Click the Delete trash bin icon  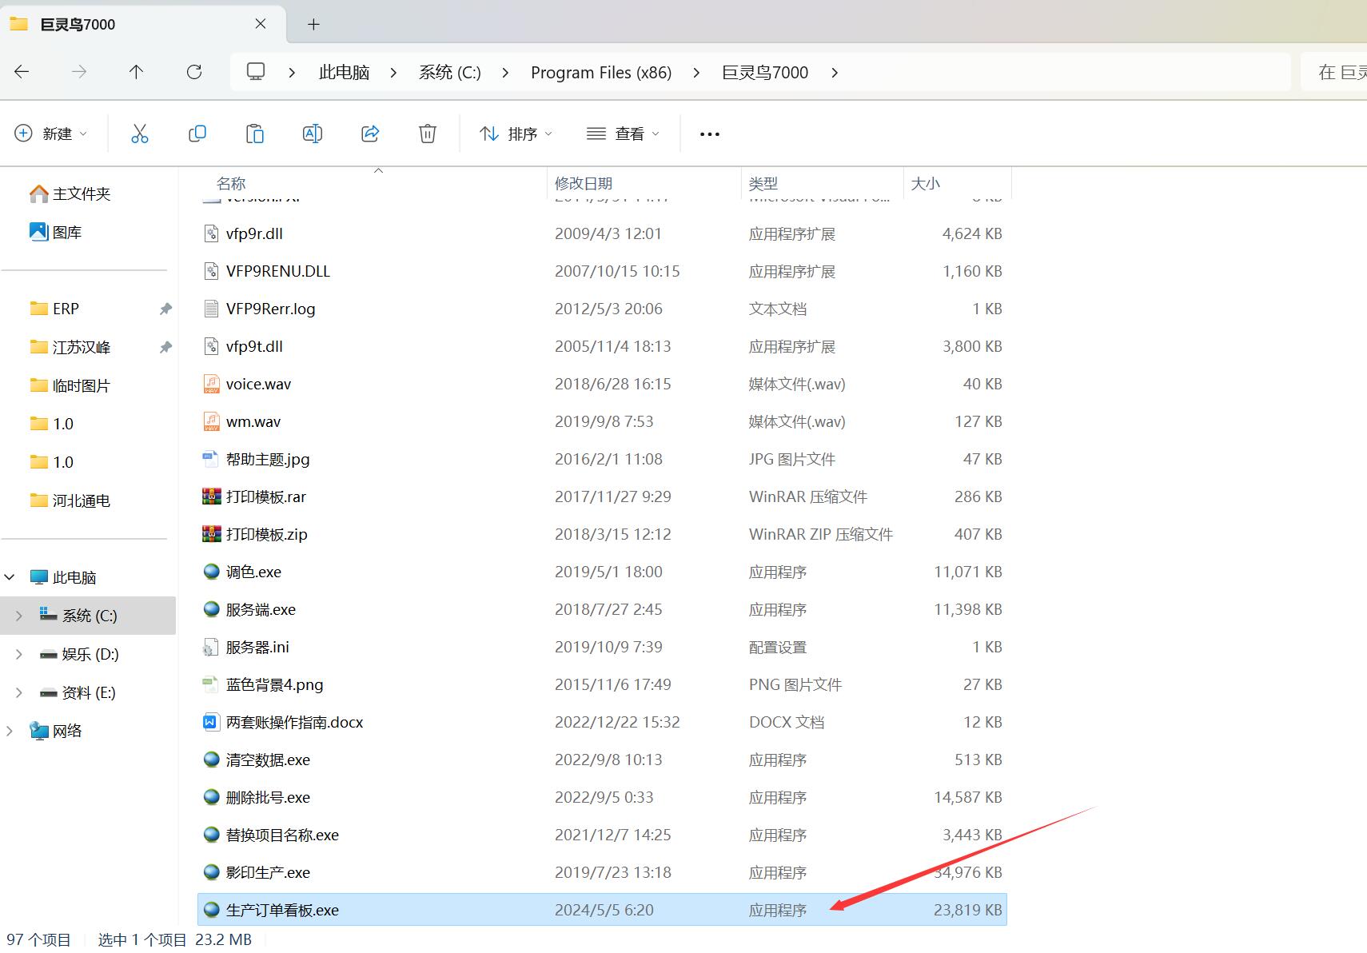click(x=427, y=134)
